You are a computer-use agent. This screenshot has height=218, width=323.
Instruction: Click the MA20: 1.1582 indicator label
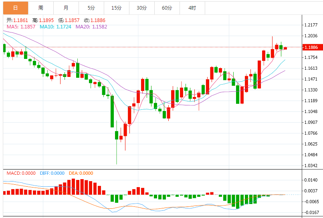pos(91,27)
